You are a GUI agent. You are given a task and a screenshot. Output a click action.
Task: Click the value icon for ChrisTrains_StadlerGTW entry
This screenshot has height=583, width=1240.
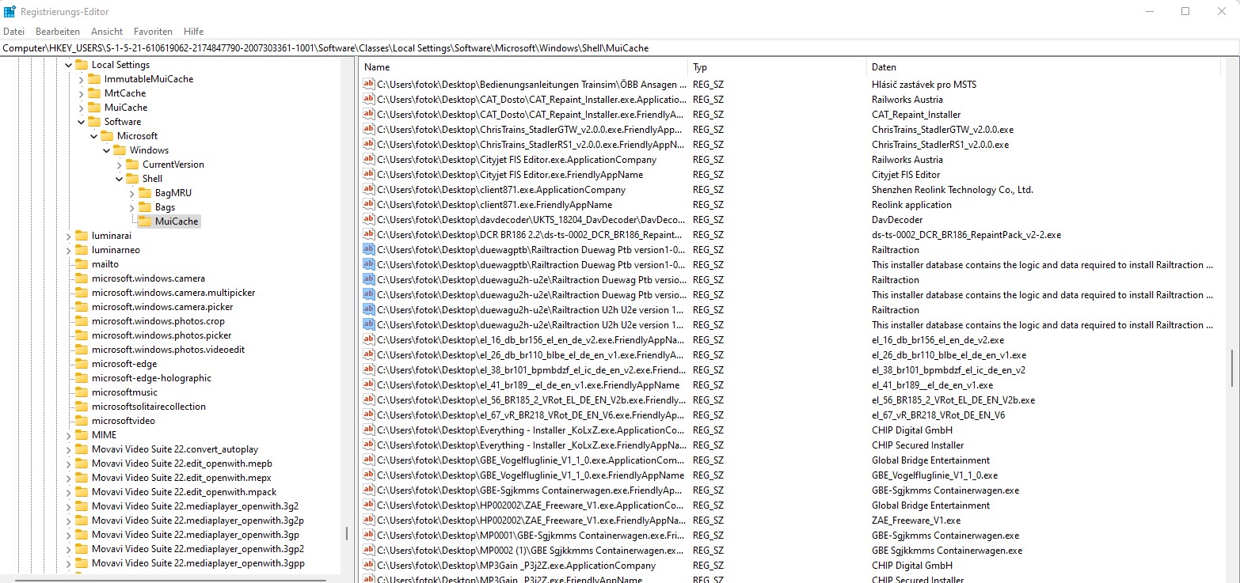pyautogui.click(x=368, y=130)
